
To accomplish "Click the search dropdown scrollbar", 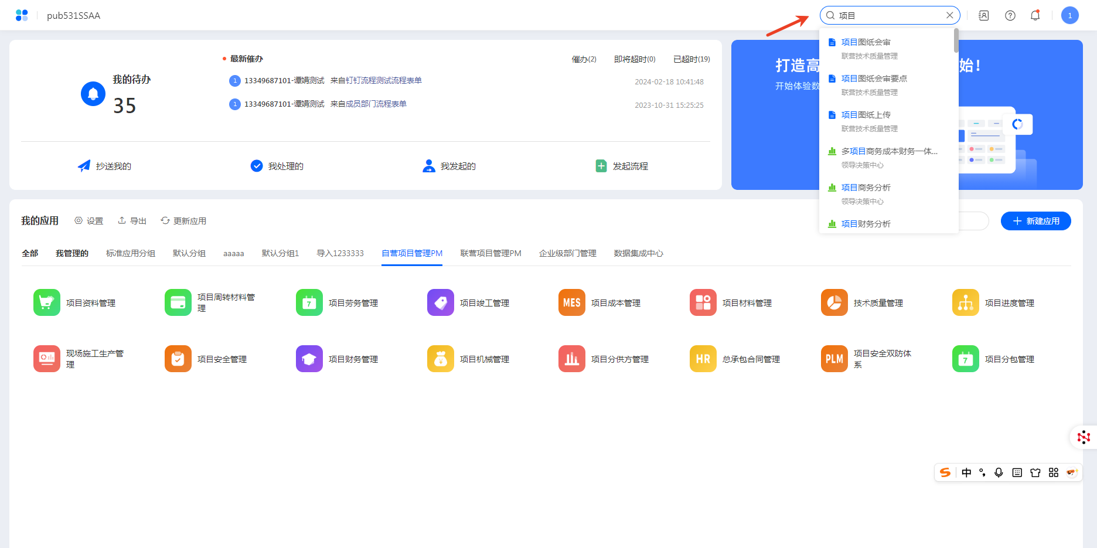I will 956,41.
